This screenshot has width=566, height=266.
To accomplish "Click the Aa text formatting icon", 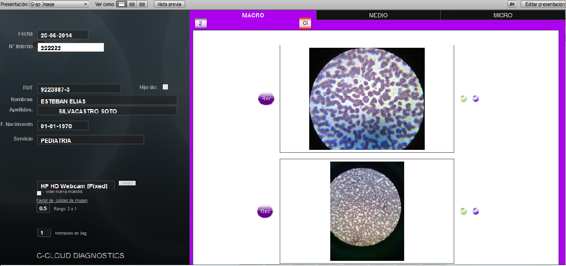I will click(x=512, y=4).
